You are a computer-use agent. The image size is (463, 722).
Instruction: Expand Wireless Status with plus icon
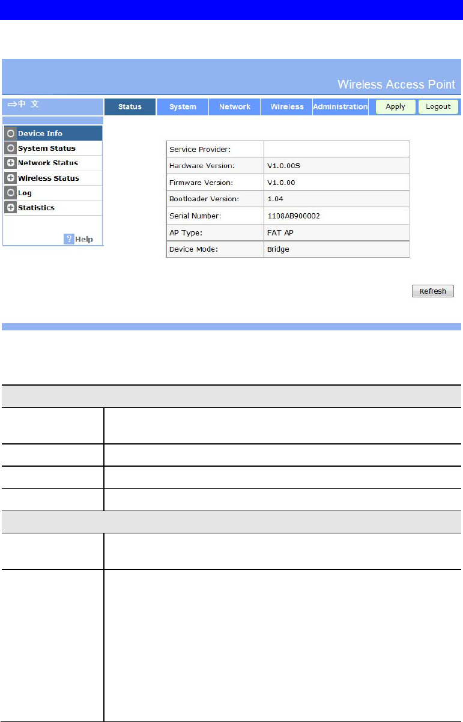coord(10,178)
